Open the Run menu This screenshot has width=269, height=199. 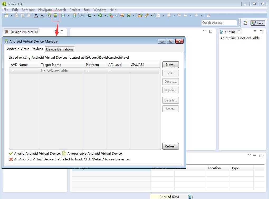[87, 10]
